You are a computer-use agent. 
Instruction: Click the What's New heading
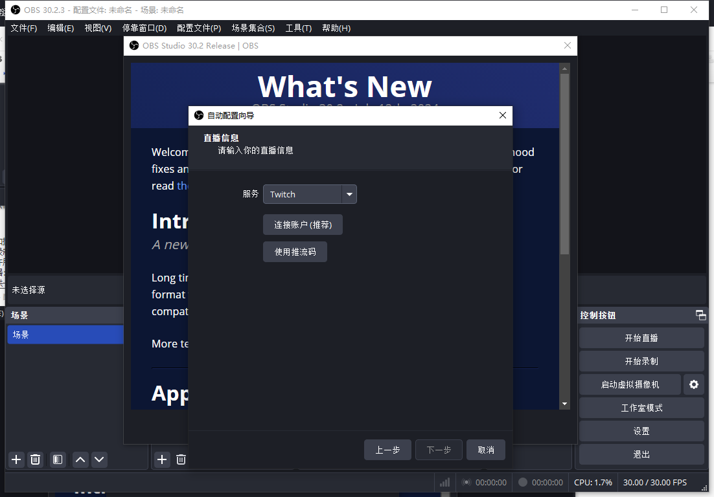(x=345, y=87)
